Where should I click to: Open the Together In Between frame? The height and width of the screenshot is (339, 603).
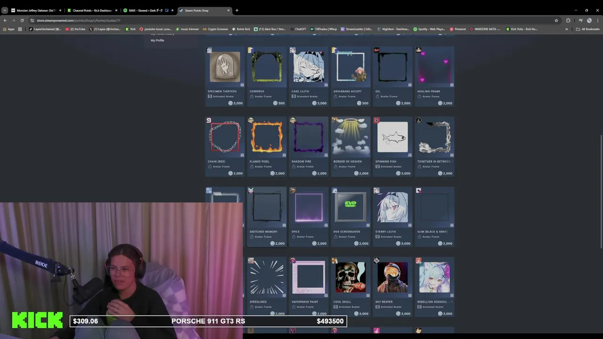tap(434, 147)
